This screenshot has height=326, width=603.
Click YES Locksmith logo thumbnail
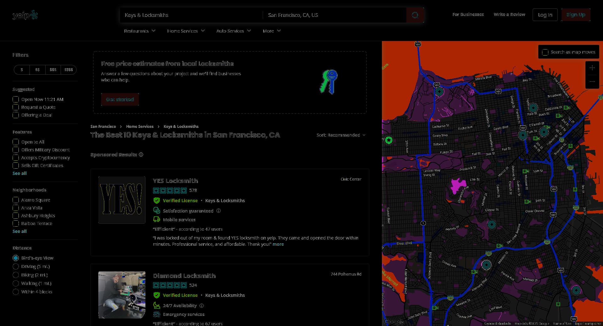click(x=122, y=200)
